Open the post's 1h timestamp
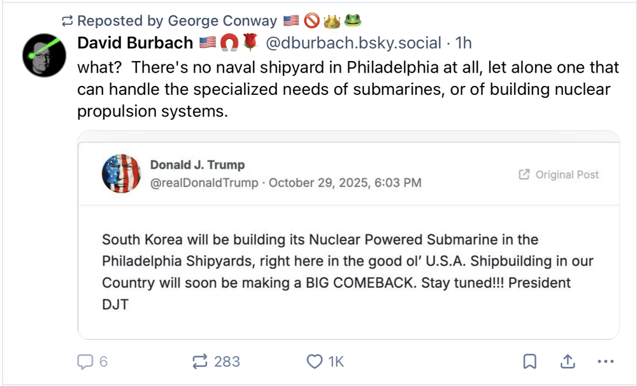The image size is (637, 386). (463, 43)
